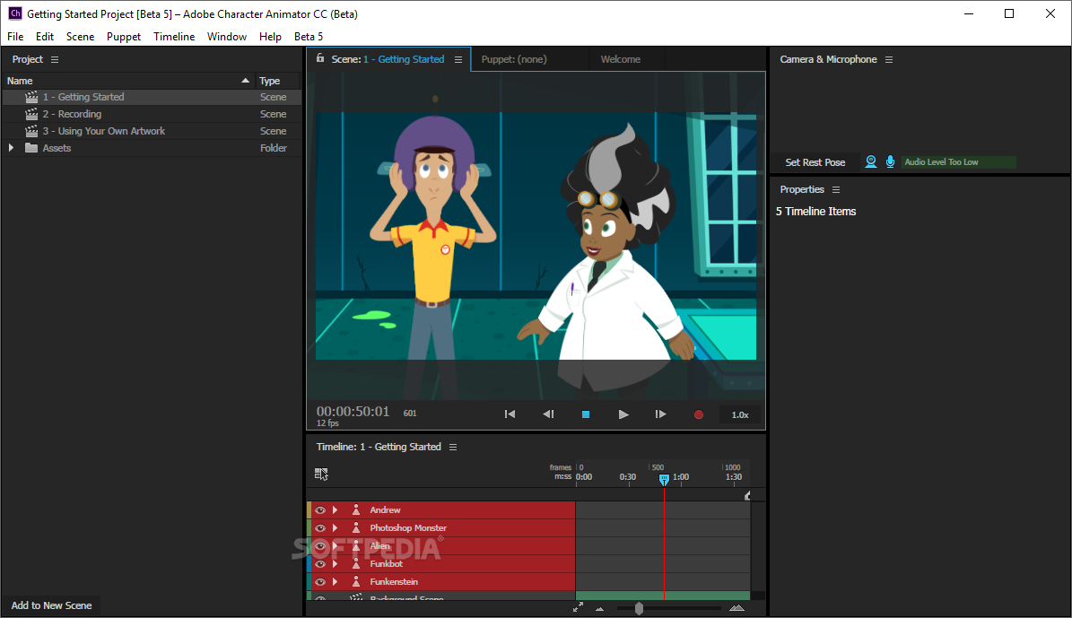Click scene icon of Using Your Own Artwork
The image size is (1072, 618).
[x=31, y=131]
